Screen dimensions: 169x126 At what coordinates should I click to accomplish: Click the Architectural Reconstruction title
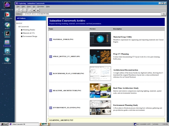click(x=125, y=70)
